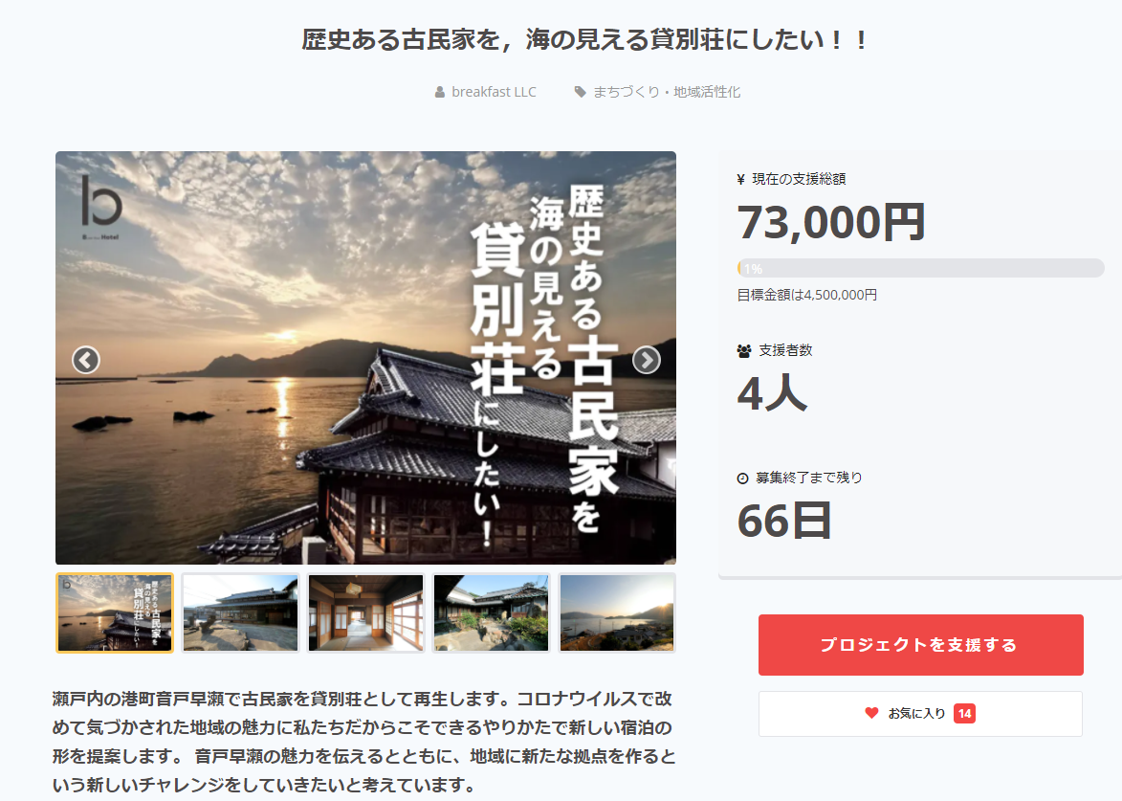Click the next image arrow on slideshow
Image resolution: width=1122 pixels, height=801 pixels.
click(647, 360)
